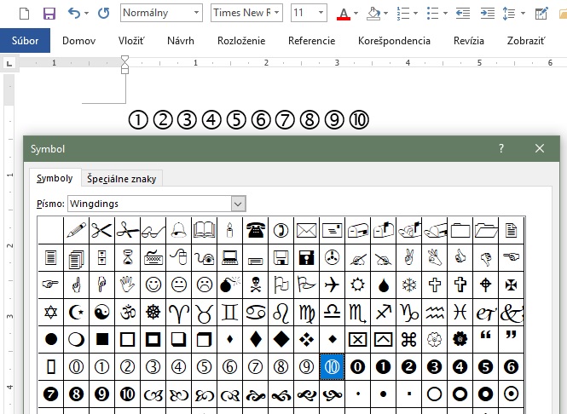Select the skull and crossbones symbol

pos(255,284)
